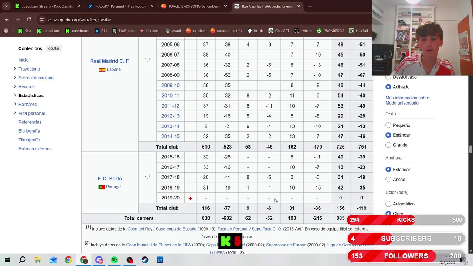Screen dimensions: 473x266
Task: Expand Palmarés section in contents
Action: pyautogui.click(x=15, y=104)
